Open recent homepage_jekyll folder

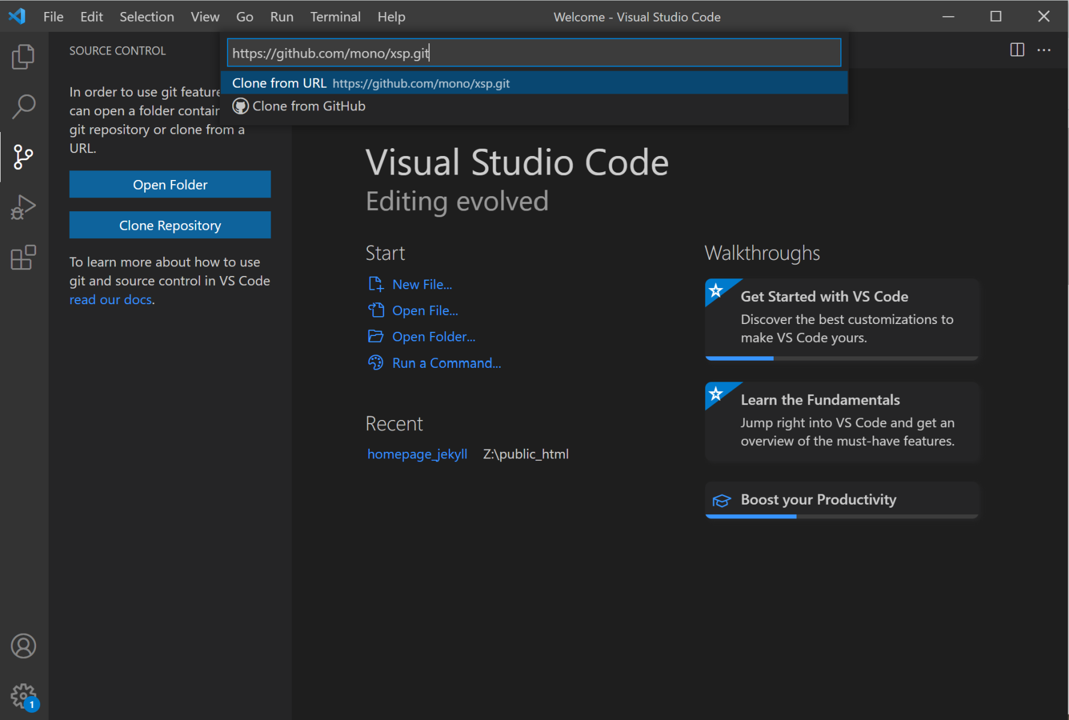tap(417, 454)
